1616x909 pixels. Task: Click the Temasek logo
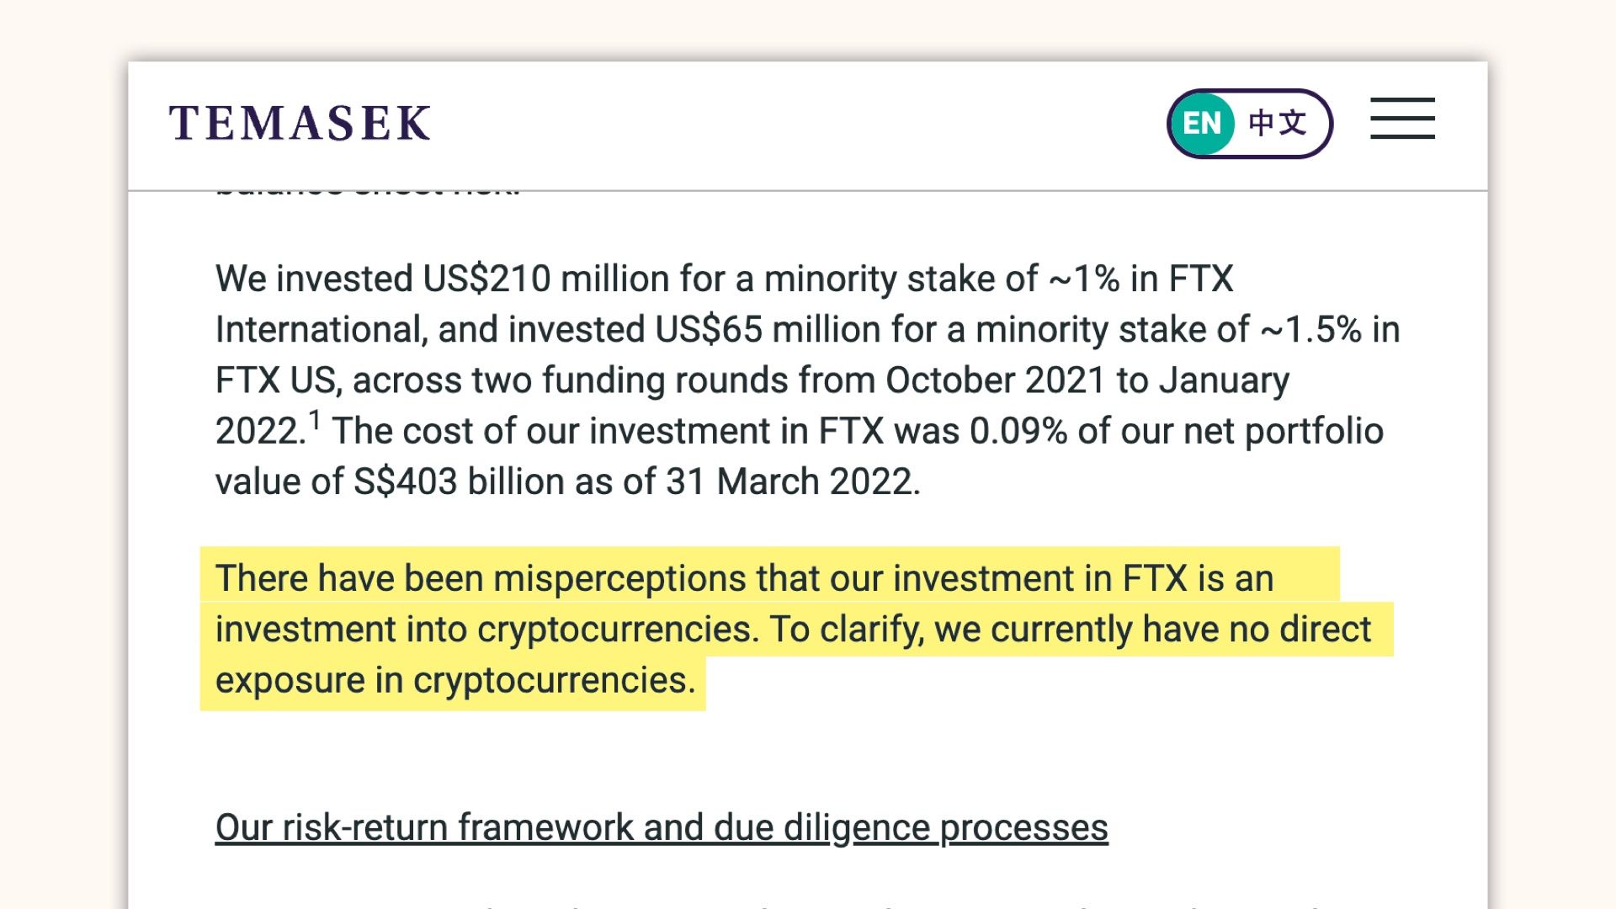click(300, 124)
